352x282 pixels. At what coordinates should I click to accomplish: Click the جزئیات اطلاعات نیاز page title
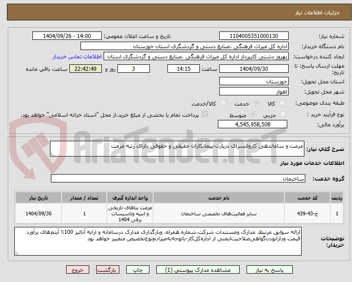click(317, 13)
